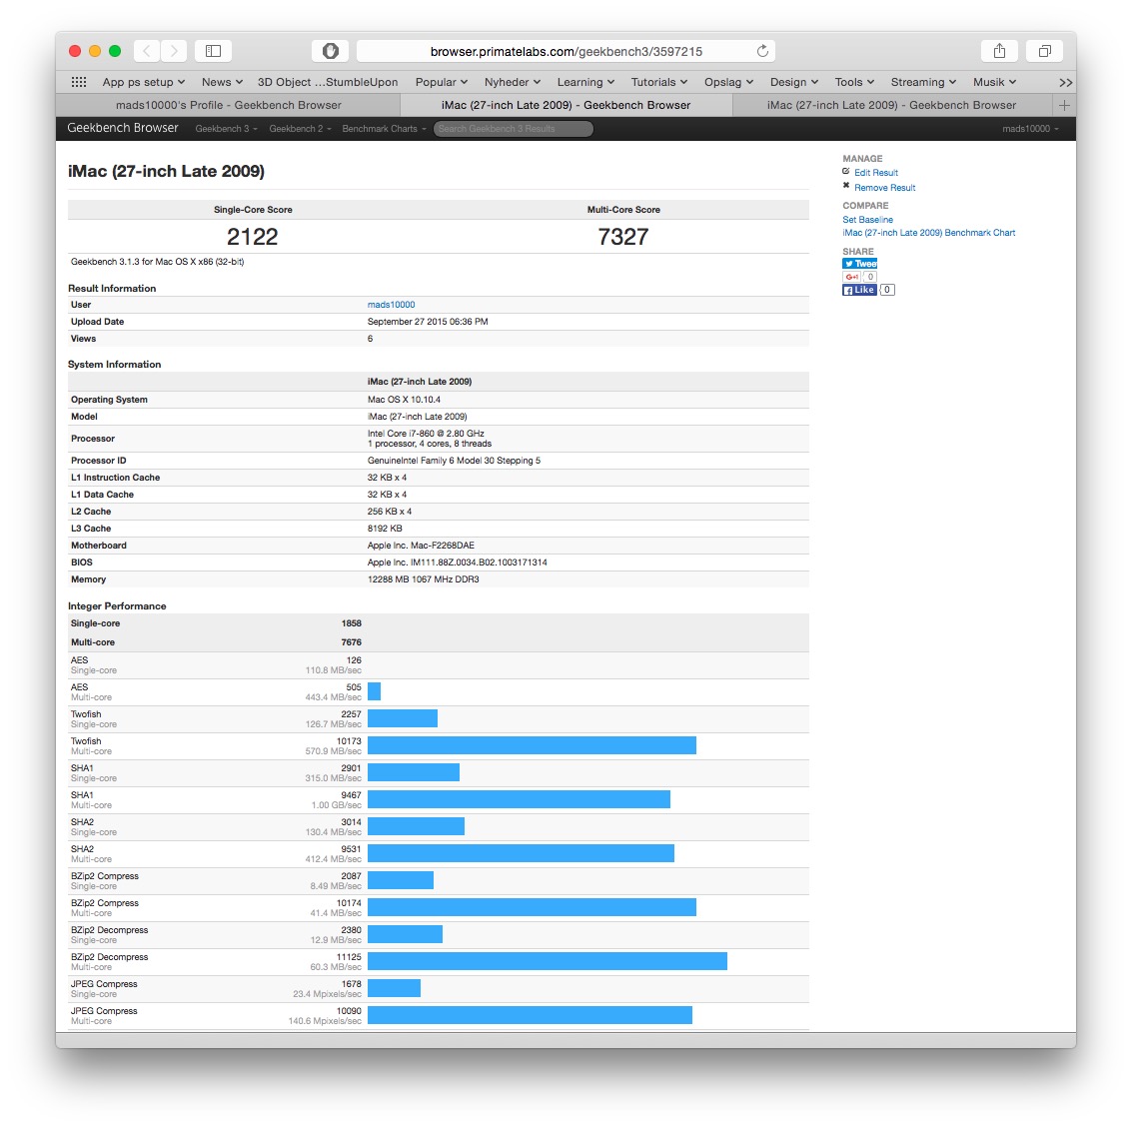Show all tabs overview icon
The width and height of the screenshot is (1132, 1128).
(x=1045, y=51)
